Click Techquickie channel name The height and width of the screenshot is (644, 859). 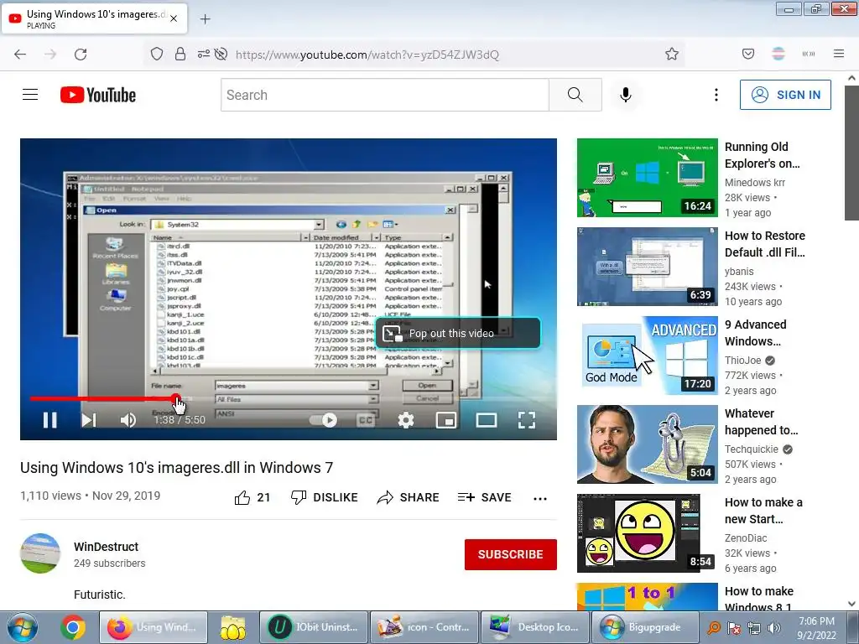tap(751, 449)
